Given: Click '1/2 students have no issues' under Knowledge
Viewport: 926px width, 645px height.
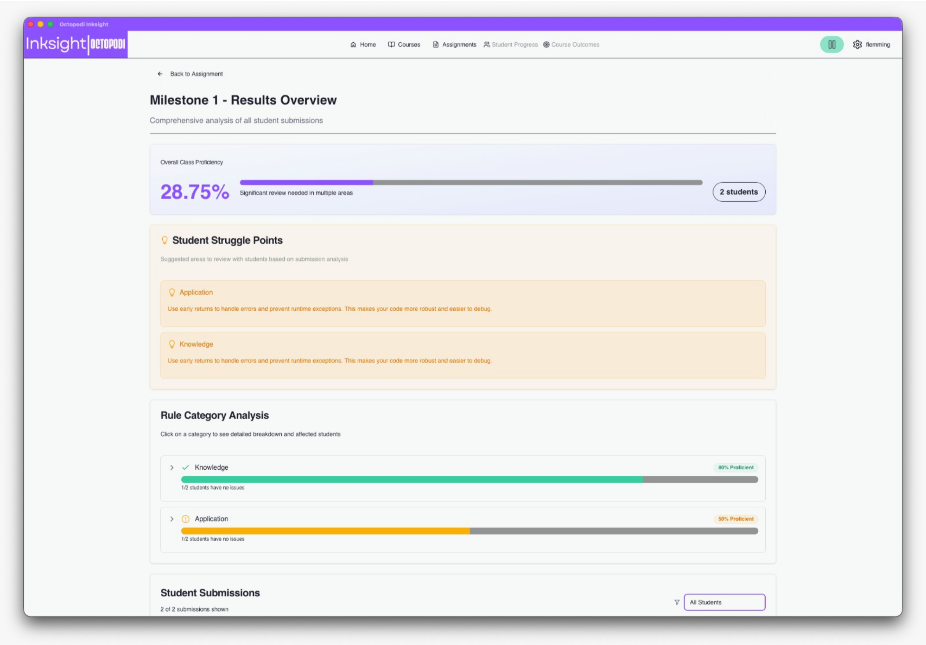Looking at the screenshot, I should tap(213, 488).
